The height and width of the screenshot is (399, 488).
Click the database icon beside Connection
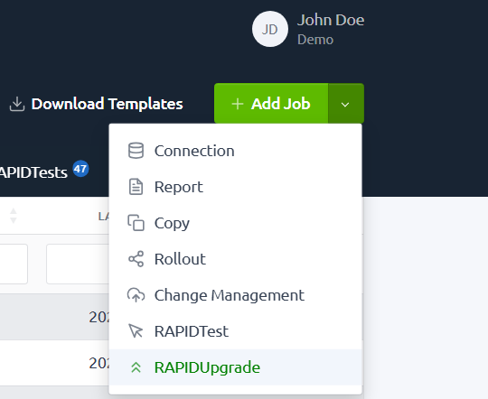click(136, 151)
